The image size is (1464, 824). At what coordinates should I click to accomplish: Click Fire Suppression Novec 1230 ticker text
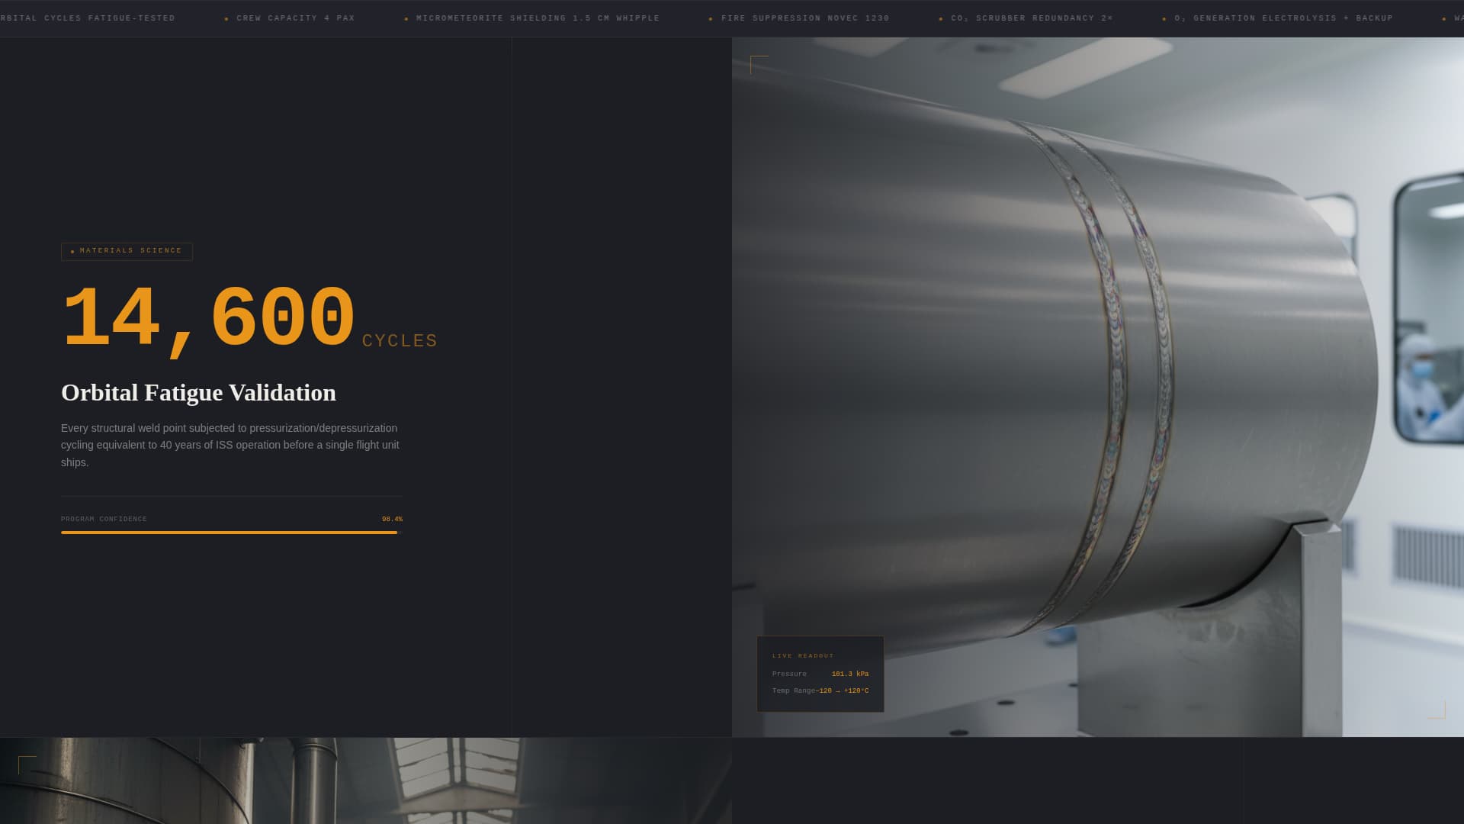point(805,18)
